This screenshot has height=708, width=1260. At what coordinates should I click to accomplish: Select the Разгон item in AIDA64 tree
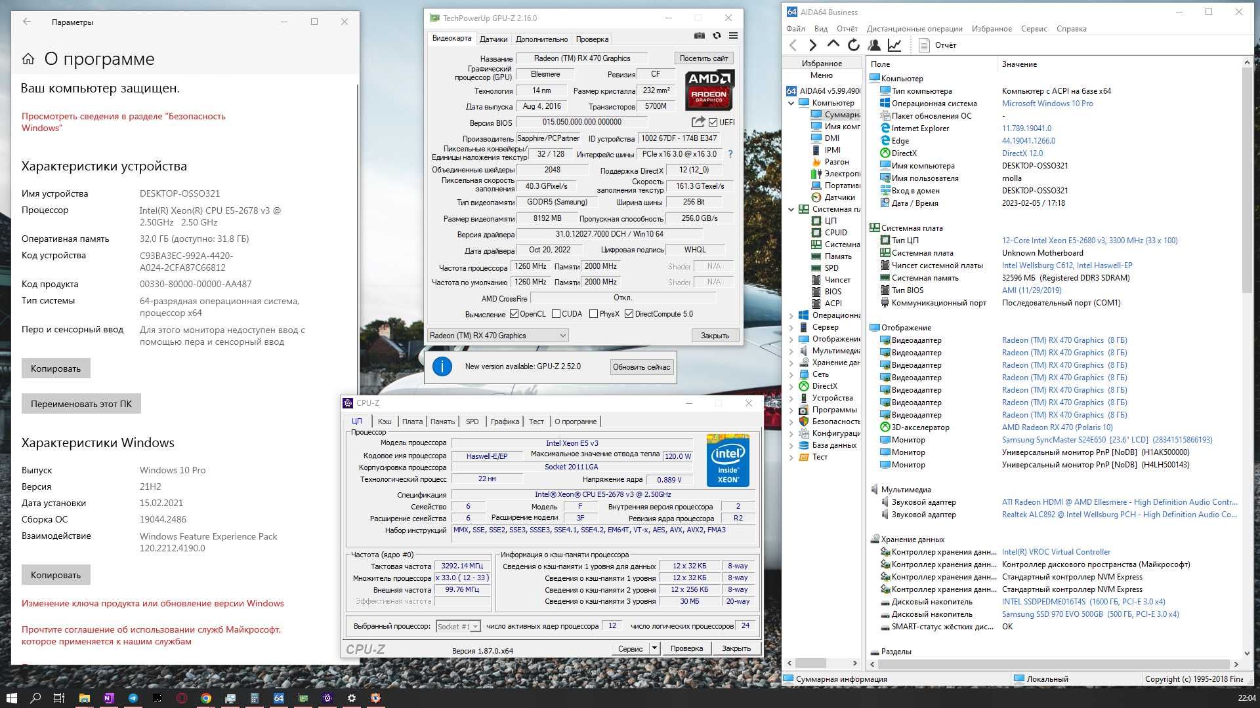coord(837,162)
